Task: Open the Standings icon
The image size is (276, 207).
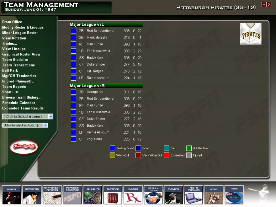Action: tap(32, 195)
